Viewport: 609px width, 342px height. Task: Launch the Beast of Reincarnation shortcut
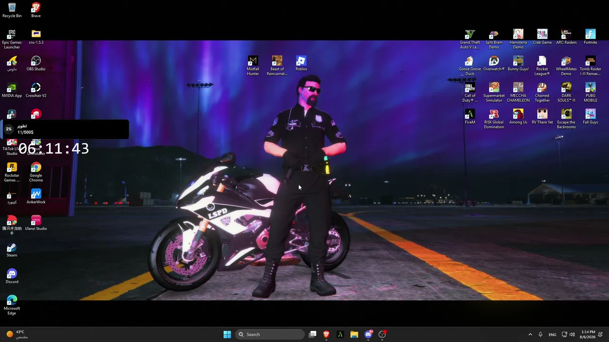tap(277, 66)
